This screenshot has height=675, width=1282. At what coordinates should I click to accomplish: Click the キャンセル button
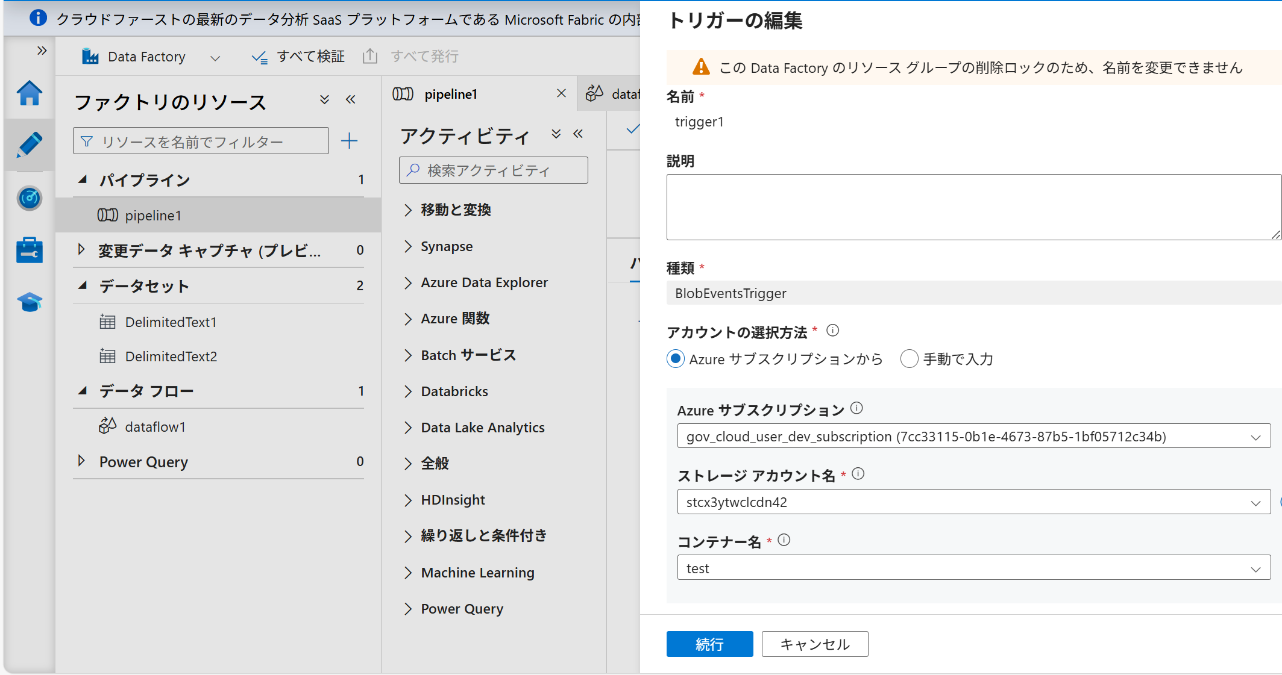(814, 644)
